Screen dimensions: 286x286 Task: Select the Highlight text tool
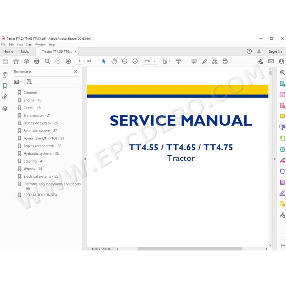click(204, 61)
